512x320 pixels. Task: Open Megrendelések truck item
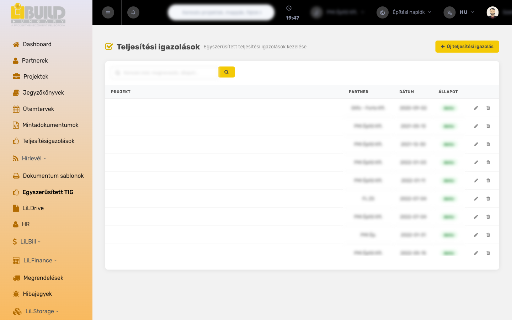point(38,278)
